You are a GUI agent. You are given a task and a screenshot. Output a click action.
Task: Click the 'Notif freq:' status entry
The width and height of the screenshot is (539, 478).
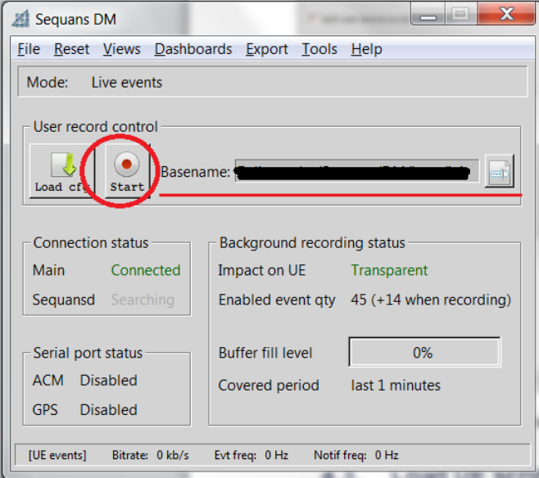340,455
